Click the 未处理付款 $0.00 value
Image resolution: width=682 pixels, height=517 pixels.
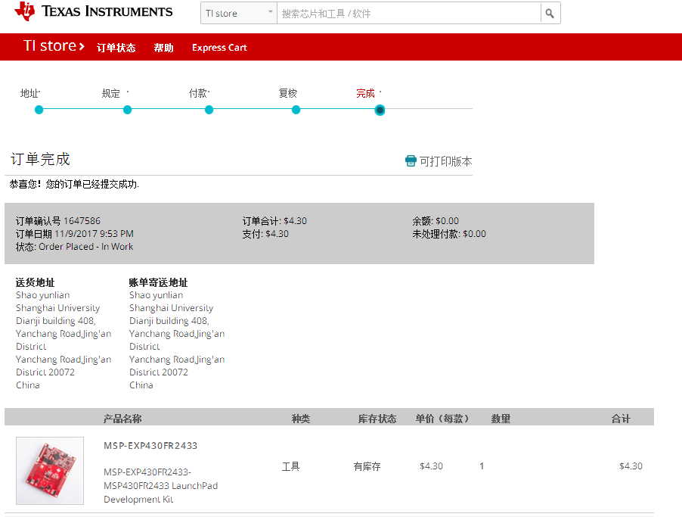point(475,234)
